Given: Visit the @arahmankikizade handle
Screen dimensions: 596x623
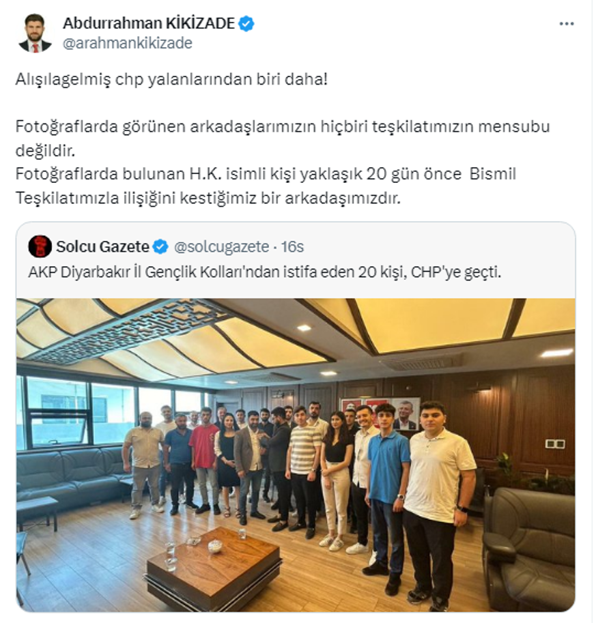Looking at the screenshot, I should pyautogui.click(x=128, y=43).
